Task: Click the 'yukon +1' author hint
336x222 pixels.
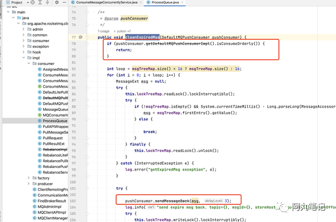Action: pyautogui.click(x=122, y=31)
